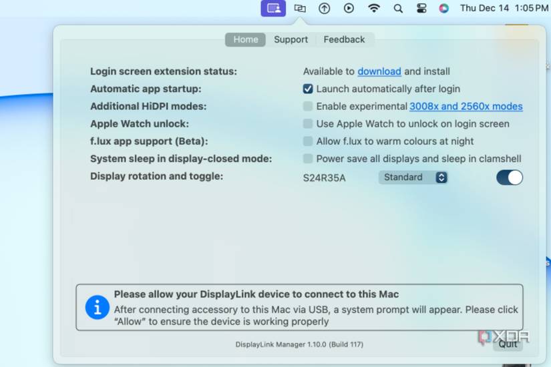Launch Siri from the menu bar
The width and height of the screenshot is (551, 367).
[444, 8]
